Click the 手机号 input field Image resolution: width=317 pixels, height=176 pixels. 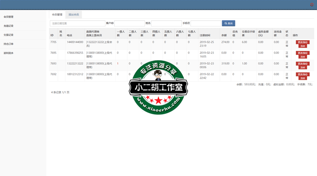pyautogui.click(x=206, y=23)
